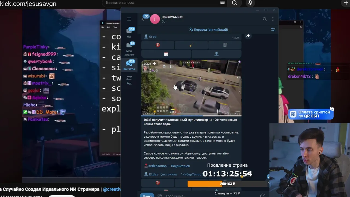Viewport: 350px width, 197px height.
Task: Click the broom bot button
Action: point(191,45)
